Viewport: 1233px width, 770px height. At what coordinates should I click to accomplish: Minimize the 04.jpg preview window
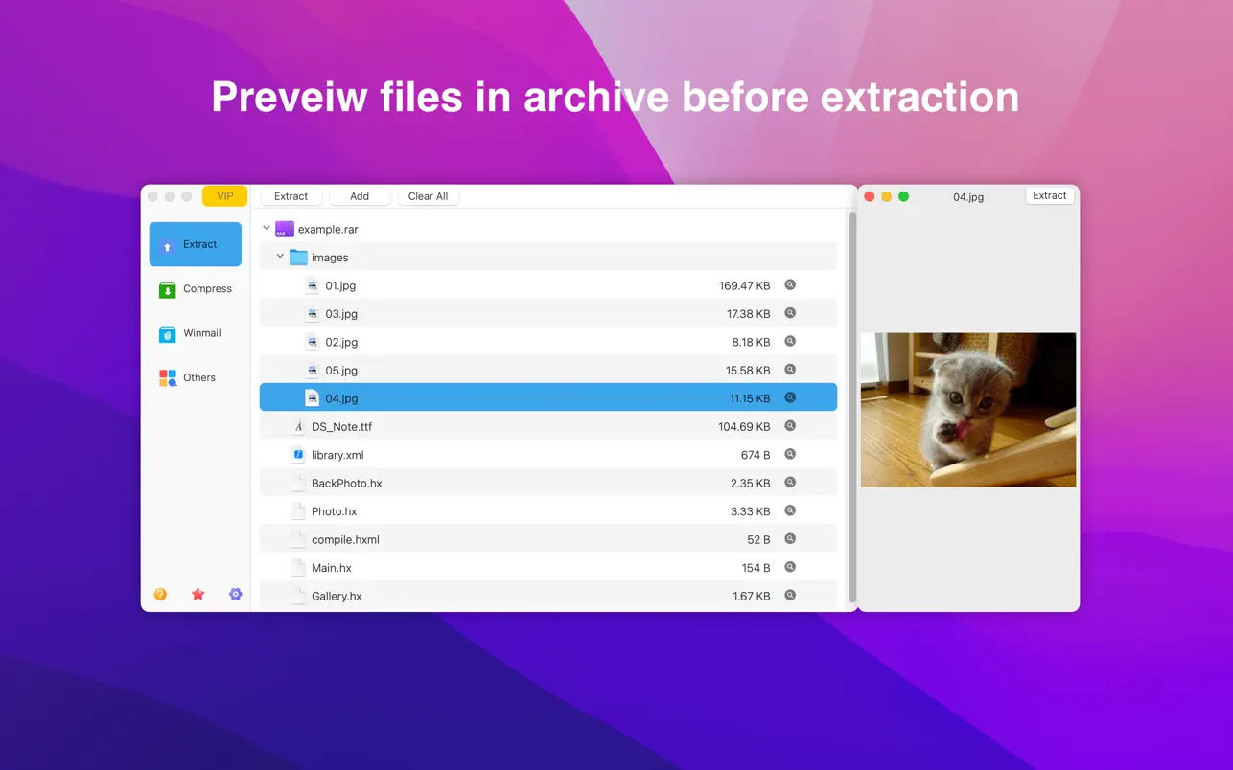click(887, 196)
